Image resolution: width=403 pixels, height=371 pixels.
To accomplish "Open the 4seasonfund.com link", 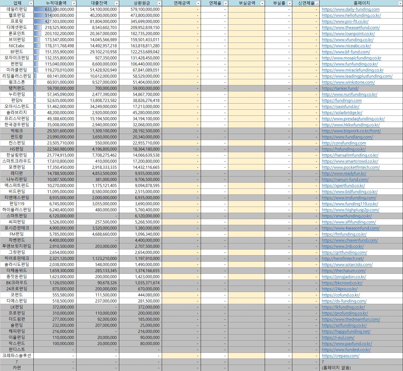I will [351, 228].
